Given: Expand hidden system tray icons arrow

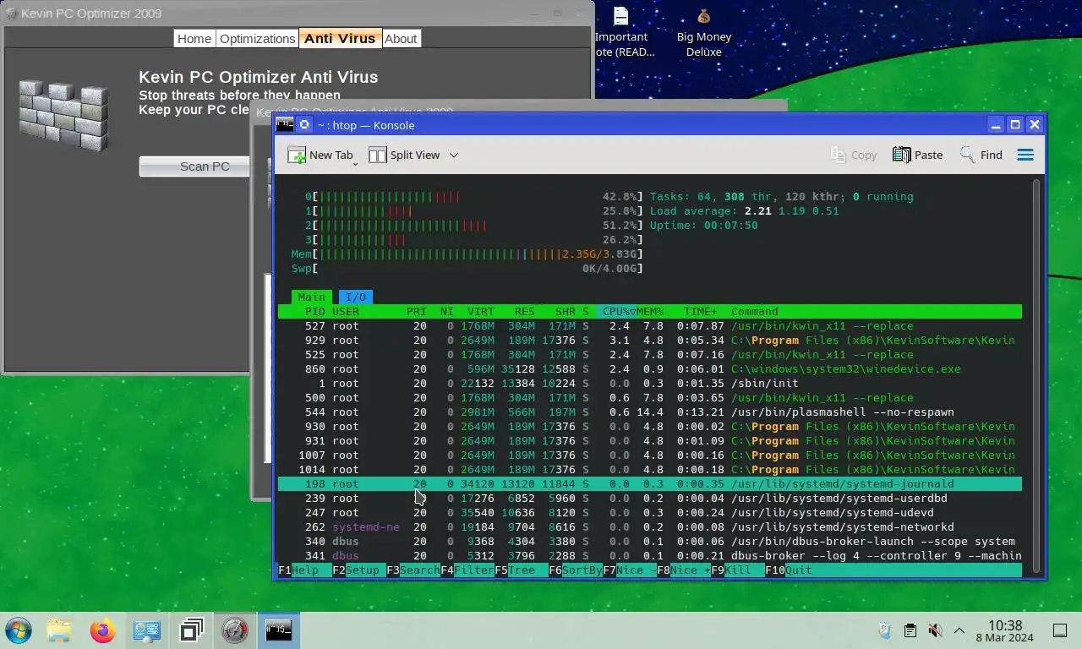Looking at the screenshot, I should (959, 630).
